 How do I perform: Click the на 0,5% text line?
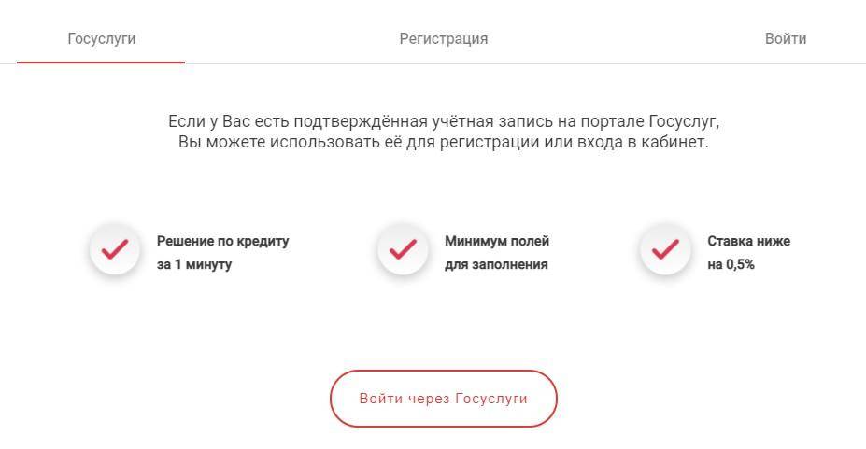click(731, 264)
